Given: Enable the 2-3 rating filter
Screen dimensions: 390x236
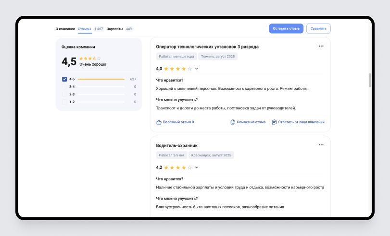Looking at the screenshot, I should tap(64, 94).
